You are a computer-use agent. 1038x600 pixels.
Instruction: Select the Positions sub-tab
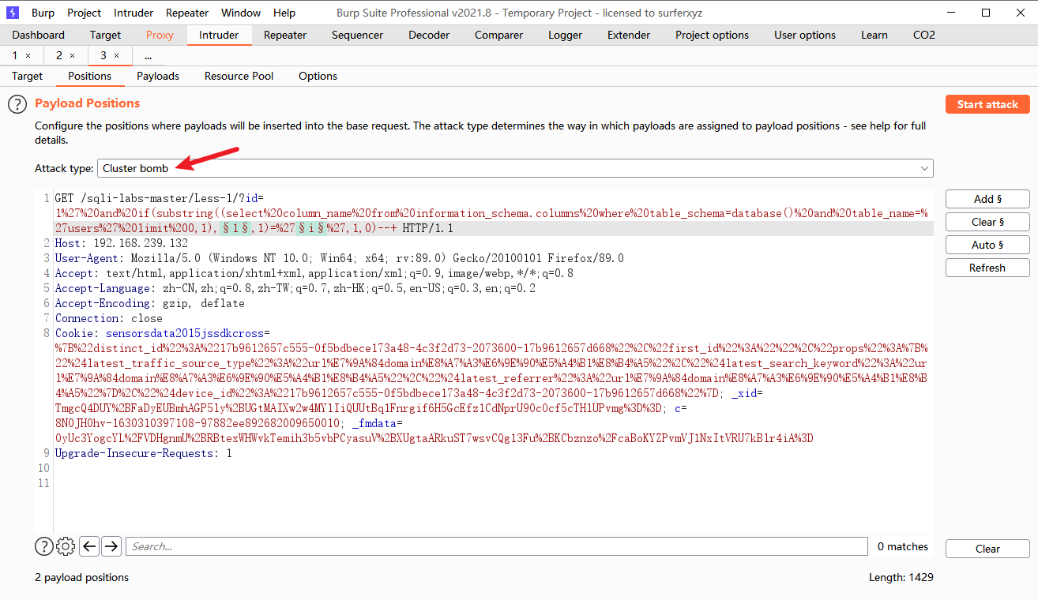click(90, 76)
